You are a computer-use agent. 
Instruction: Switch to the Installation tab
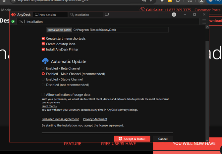(86, 15)
